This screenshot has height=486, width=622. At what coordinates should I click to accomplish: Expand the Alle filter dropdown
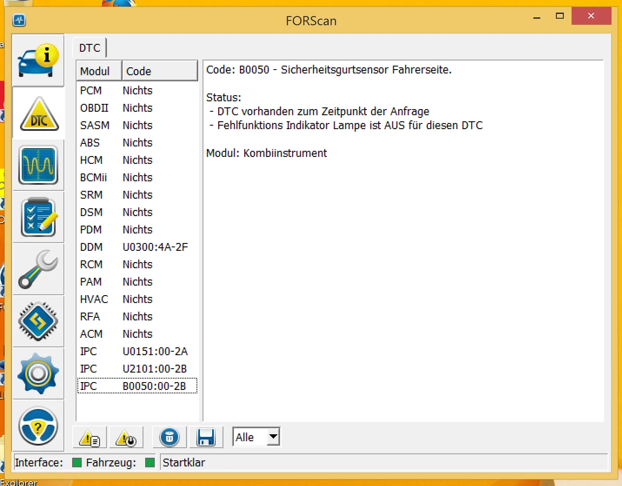click(x=273, y=437)
